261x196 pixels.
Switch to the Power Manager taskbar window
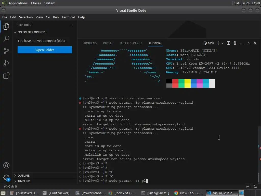pyautogui.click(x=90, y=193)
